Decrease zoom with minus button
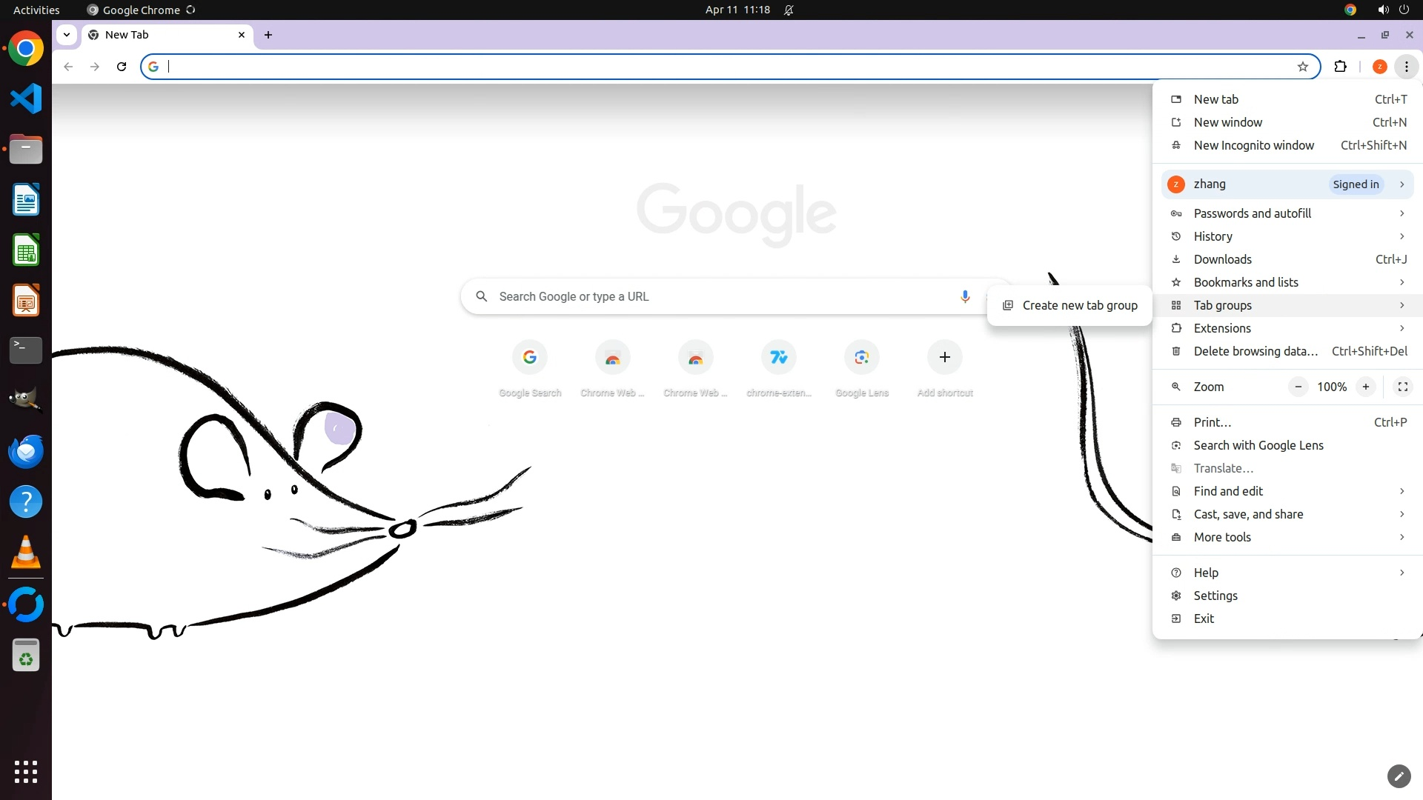Image resolution: width=1423 pixels, height=800 pixels. pyautogui.click(x=1298, y=387)
